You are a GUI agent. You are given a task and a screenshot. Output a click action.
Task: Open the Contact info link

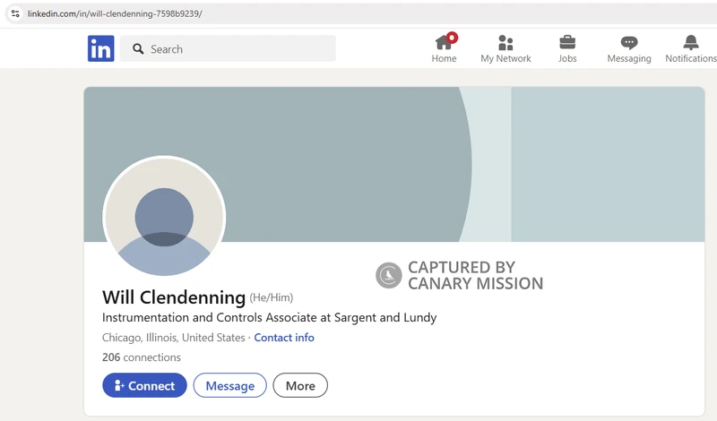(x=284, y=338)
